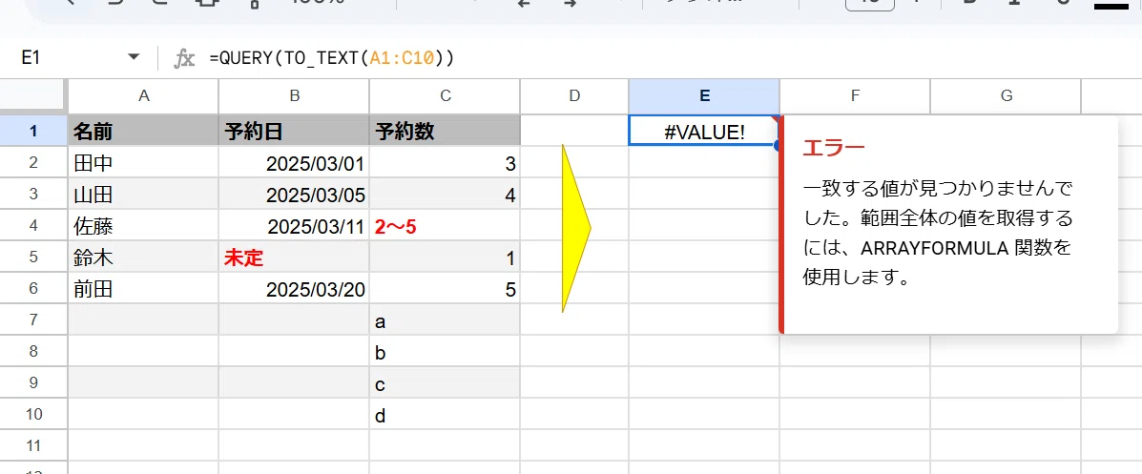
Task: Click the #VALUE! error cell
Action: tap(704, 131)
